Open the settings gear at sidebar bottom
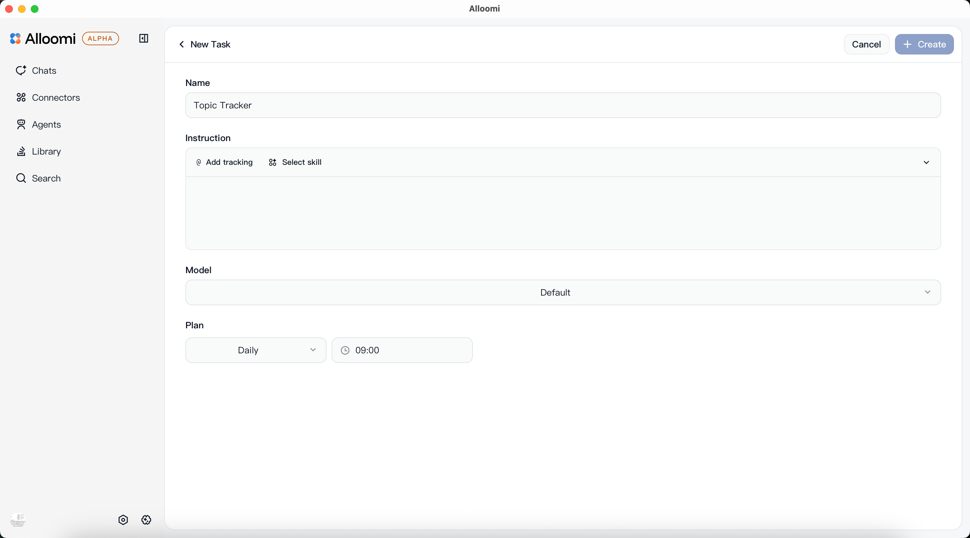 pyautogui.click(x=146, y=520)
